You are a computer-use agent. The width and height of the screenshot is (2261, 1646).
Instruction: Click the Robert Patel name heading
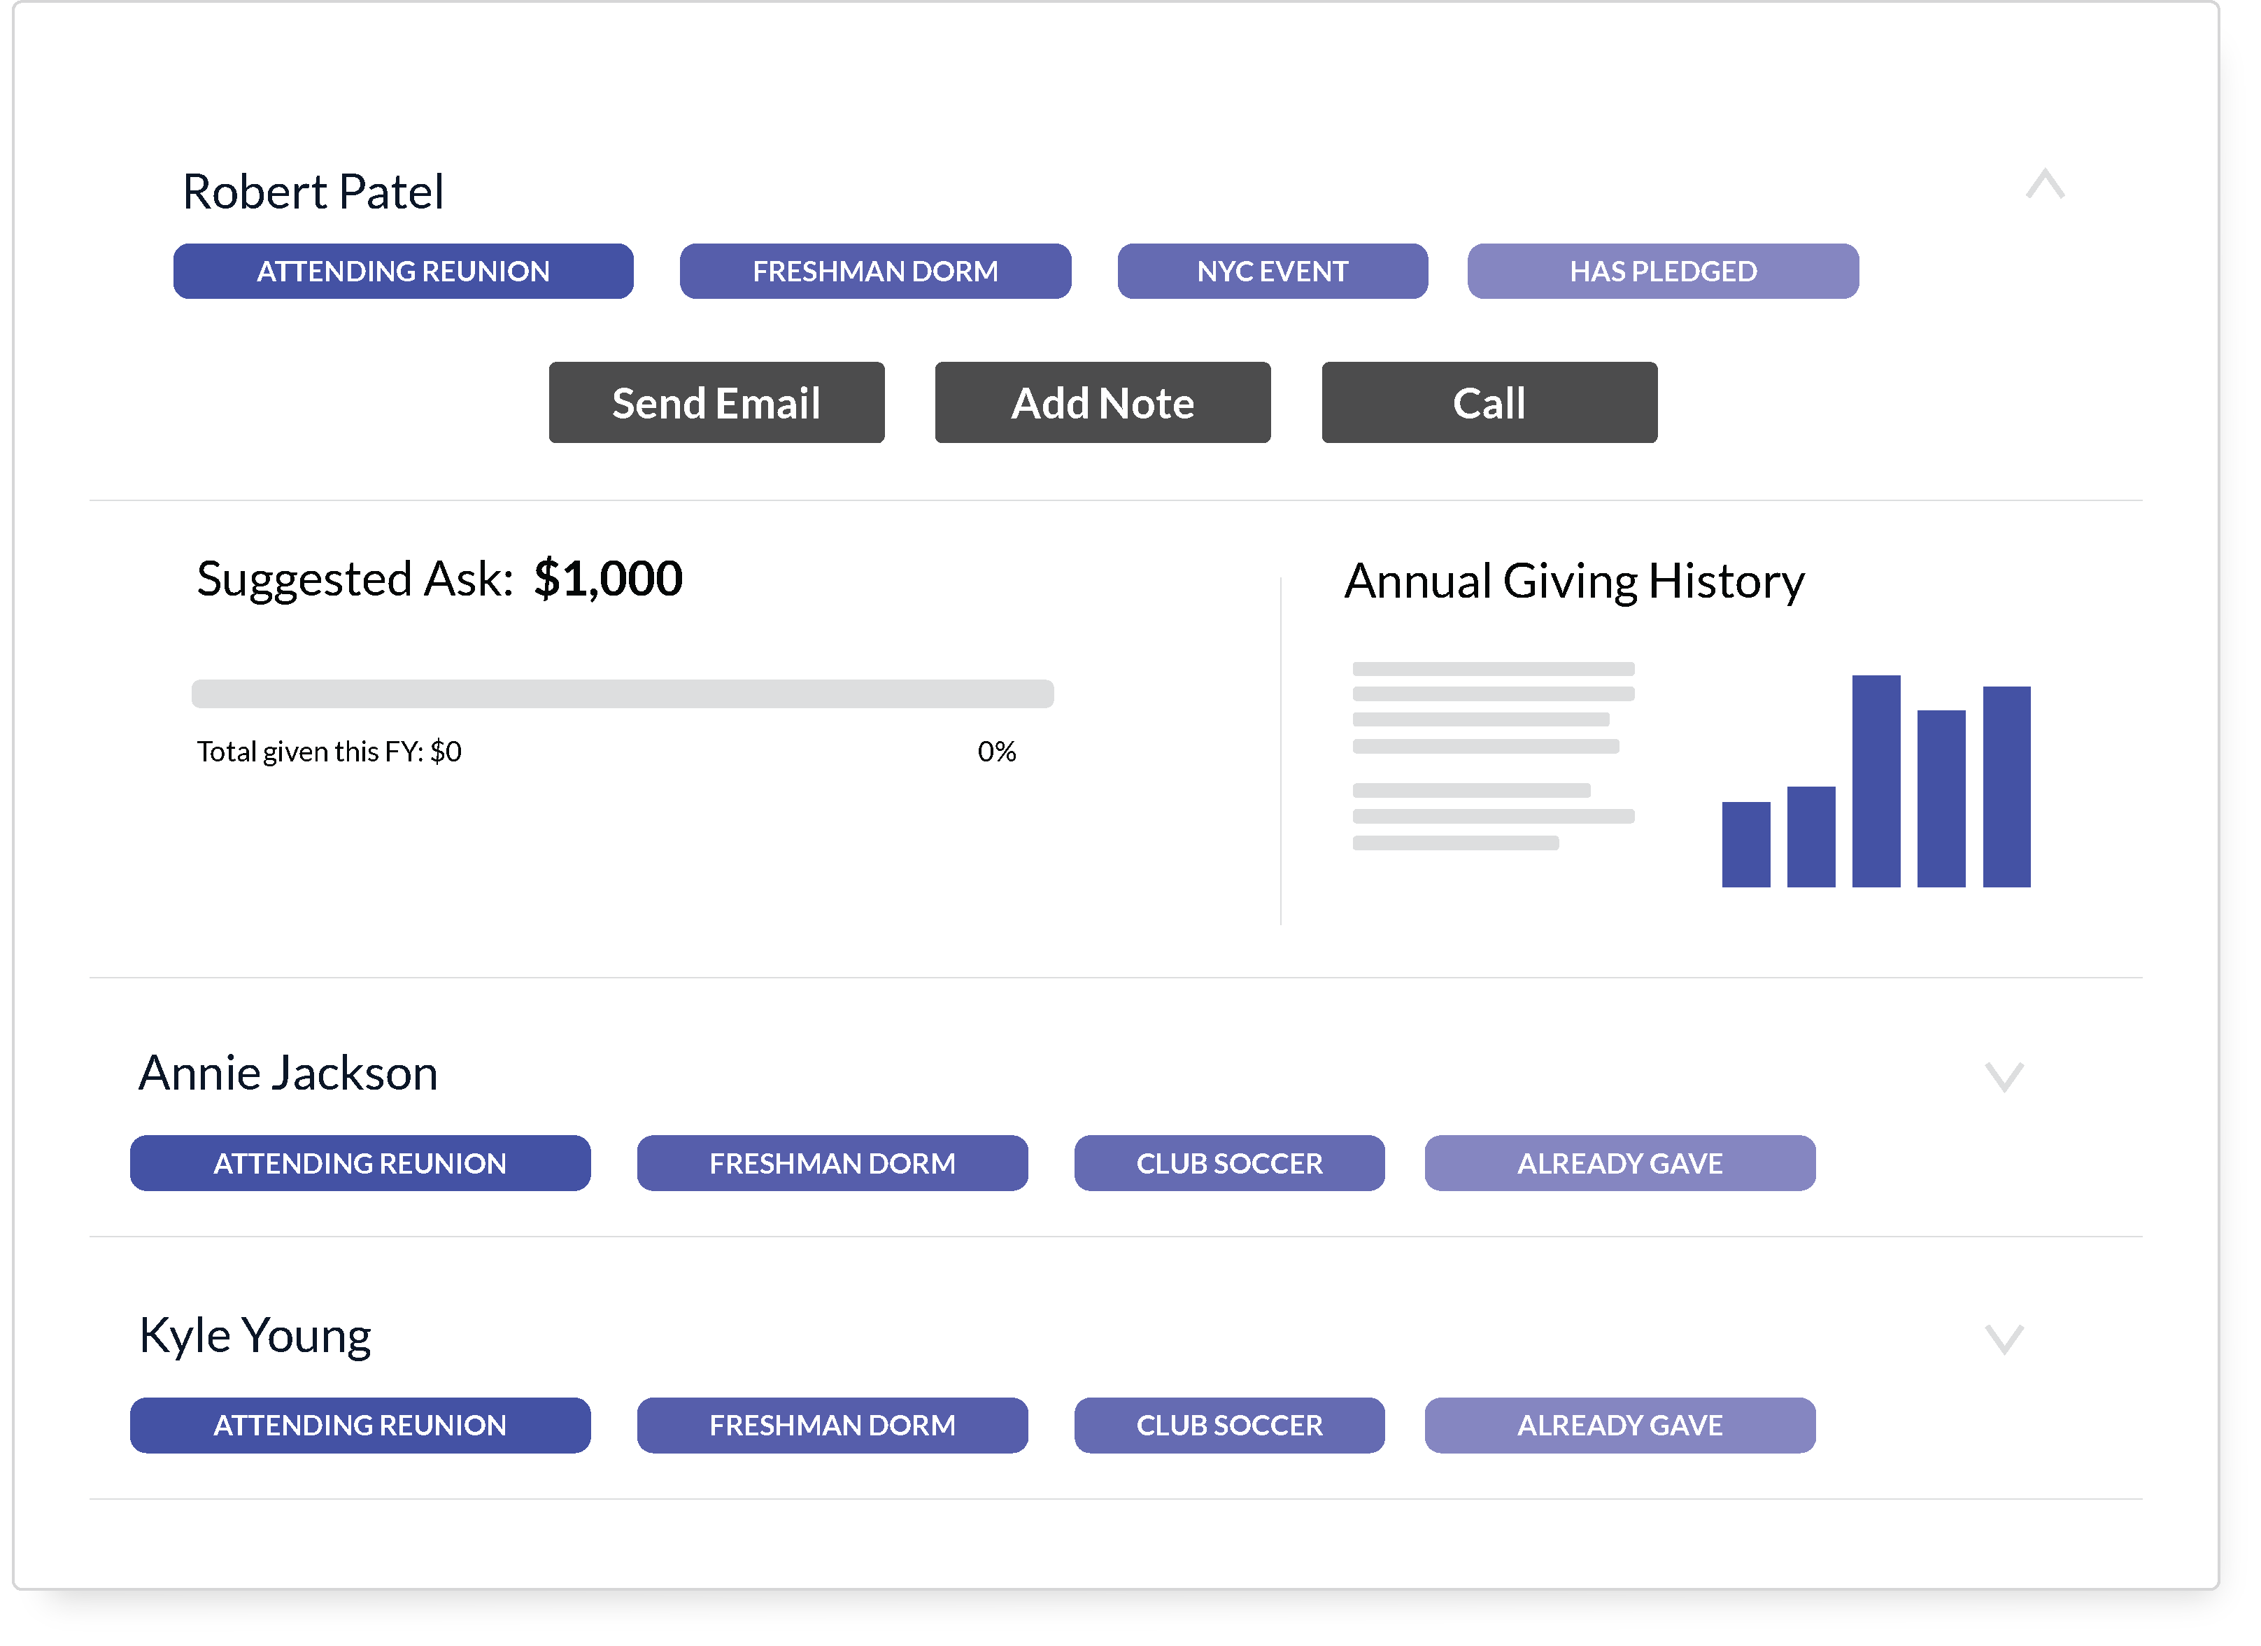(313, 192)
